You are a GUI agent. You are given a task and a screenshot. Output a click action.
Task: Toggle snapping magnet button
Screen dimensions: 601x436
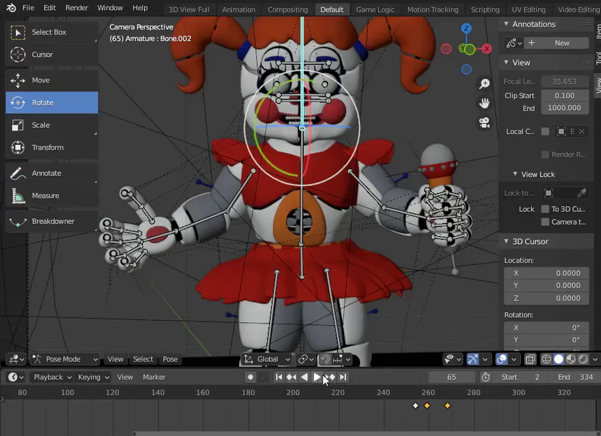[x=325, y=359]
